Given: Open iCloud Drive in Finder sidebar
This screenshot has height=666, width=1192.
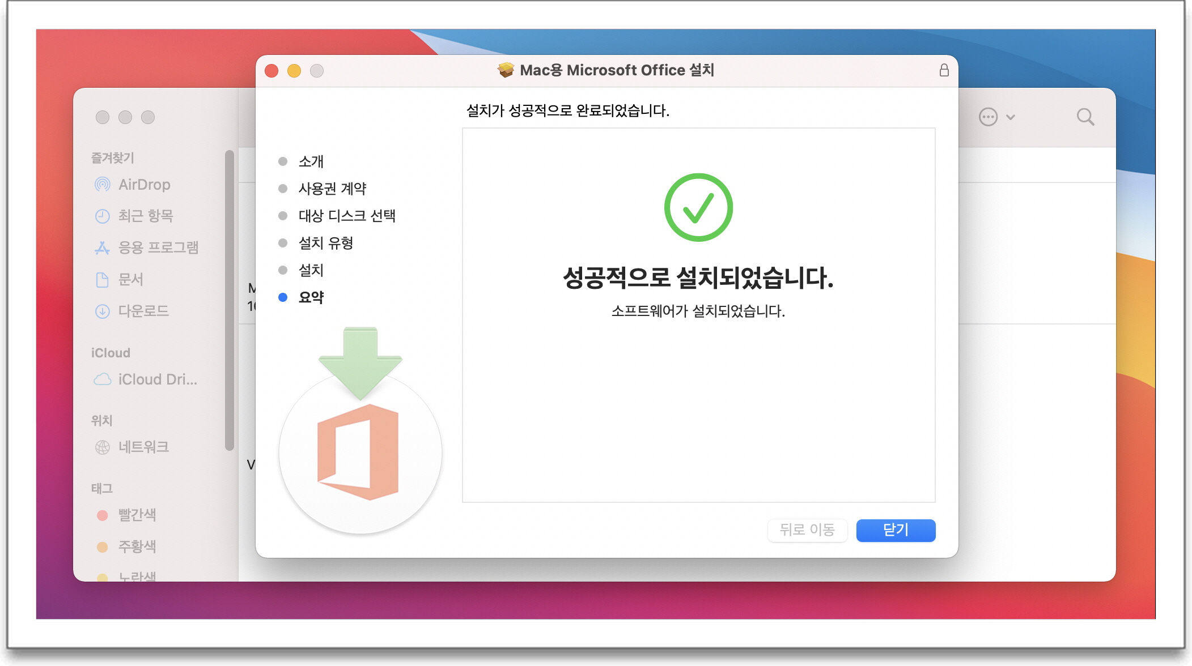Looking at the screenshot, I should tap(158, 379).
